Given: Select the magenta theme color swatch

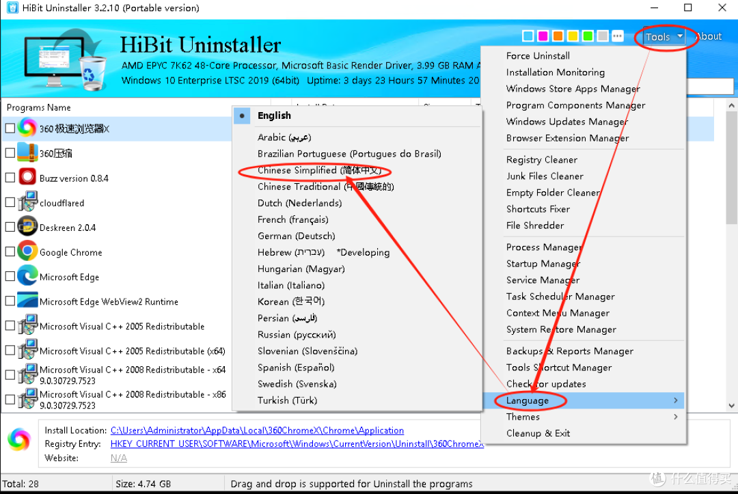Looking at the screenshot, I should pyautogui.click(x=543, y=36).
